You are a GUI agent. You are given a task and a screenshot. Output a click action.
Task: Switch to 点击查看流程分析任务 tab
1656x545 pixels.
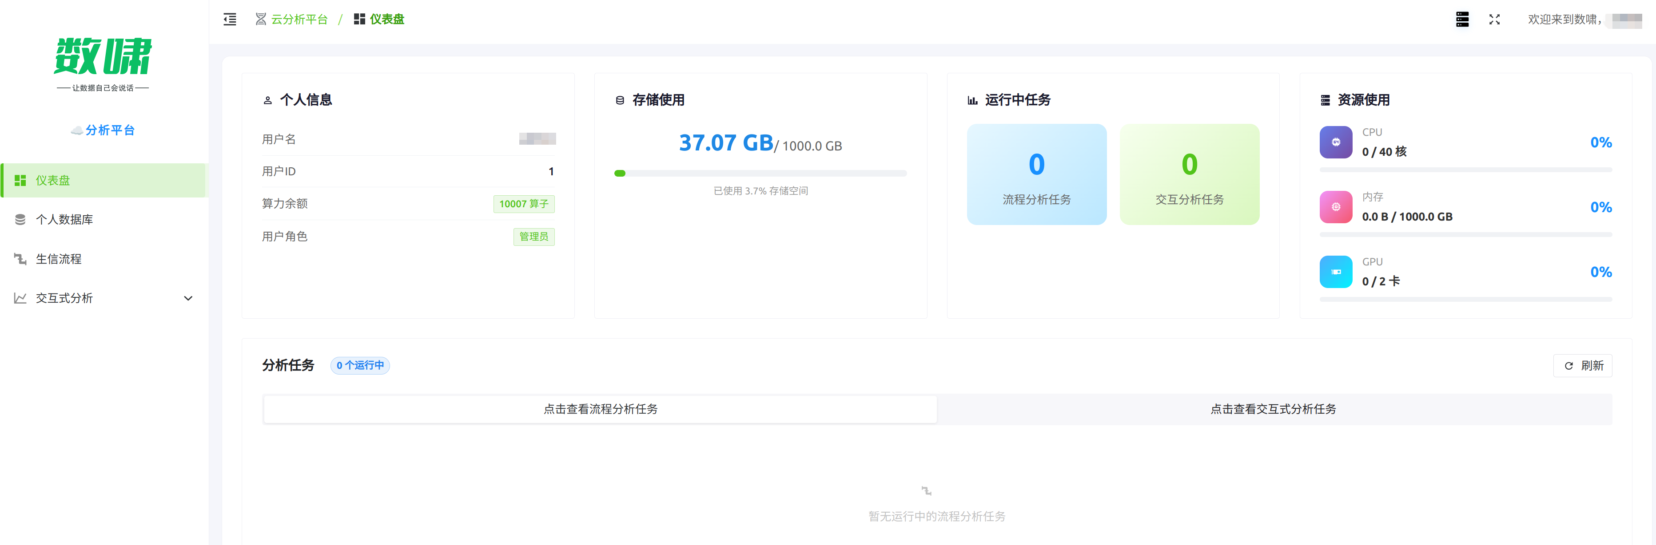(600, 409)
